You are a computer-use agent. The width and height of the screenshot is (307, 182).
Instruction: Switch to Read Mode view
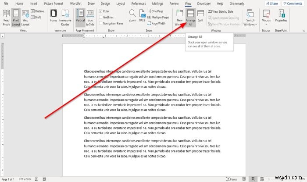(6, 18)
